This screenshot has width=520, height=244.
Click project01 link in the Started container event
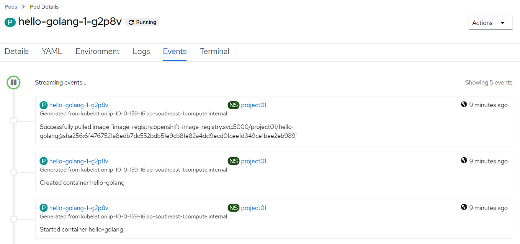[253, 208]
